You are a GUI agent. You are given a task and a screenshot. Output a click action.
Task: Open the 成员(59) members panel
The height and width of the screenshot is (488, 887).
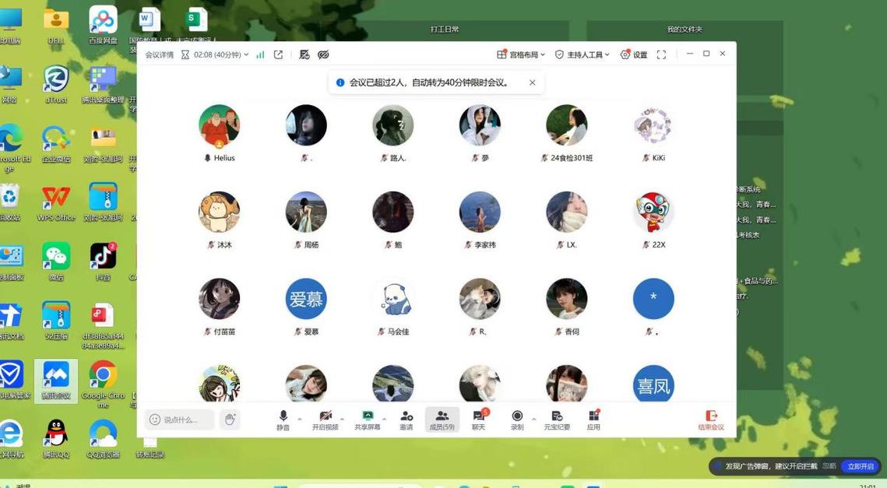pyautogui.click(x=442, y=420)
